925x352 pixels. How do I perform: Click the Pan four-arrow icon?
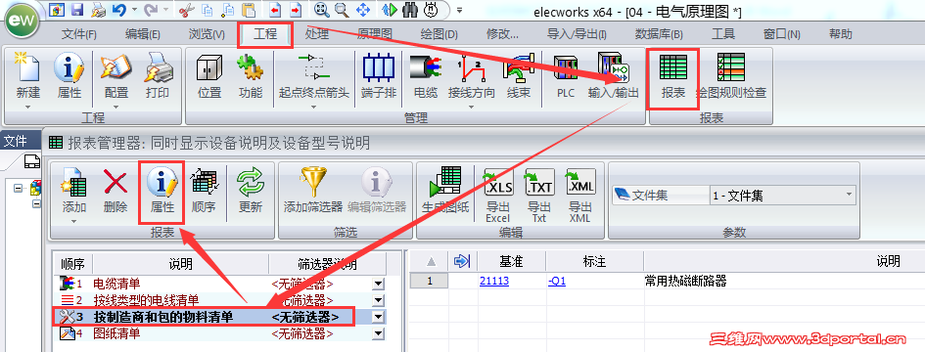[x=363, y=10]
